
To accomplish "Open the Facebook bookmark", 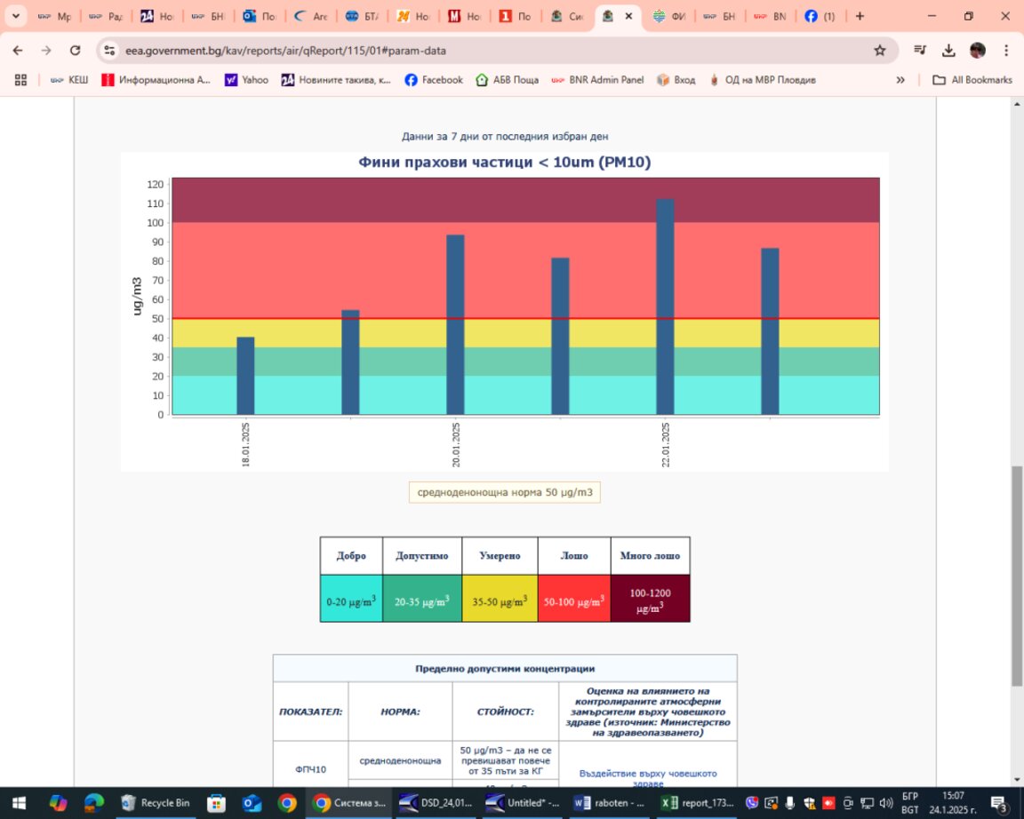I will point(433,80).
